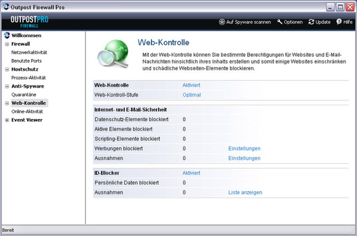Open Netzwerkaktivität in the sidebar

click(x=29, y=52)
